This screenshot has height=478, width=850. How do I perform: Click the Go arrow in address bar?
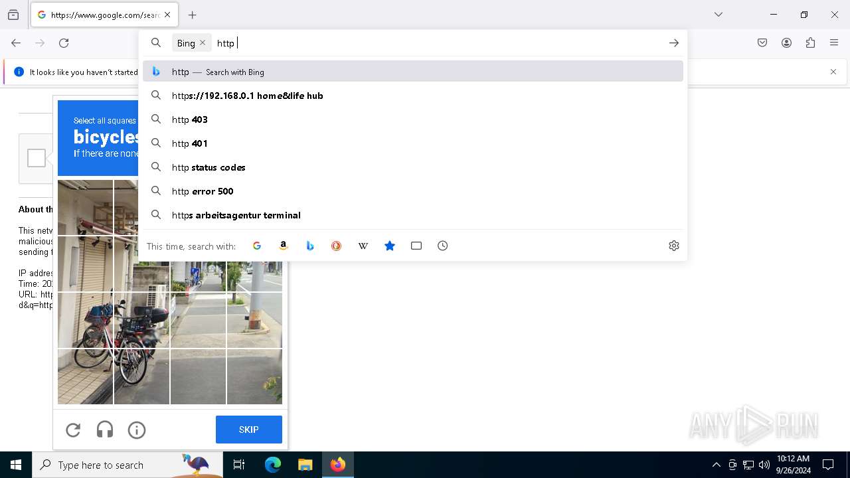pyautogui.click(x=674, y=43)
